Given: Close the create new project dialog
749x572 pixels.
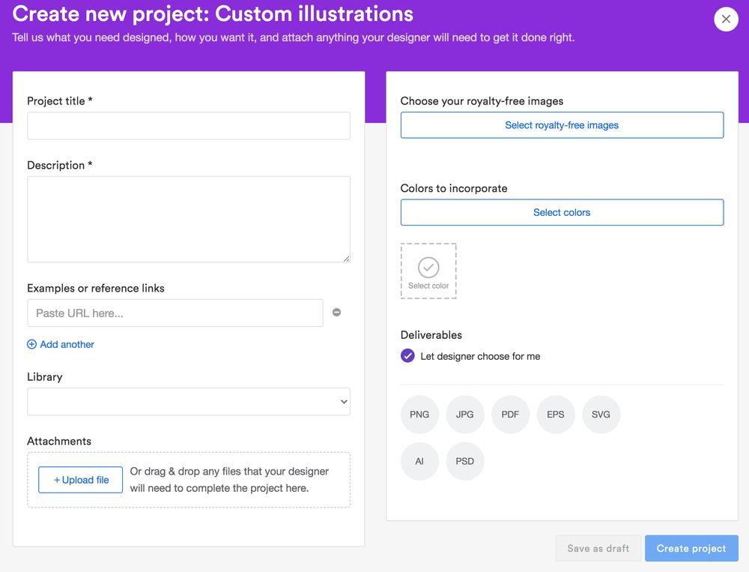Looking at the screenshot, I should click(726, 19).
